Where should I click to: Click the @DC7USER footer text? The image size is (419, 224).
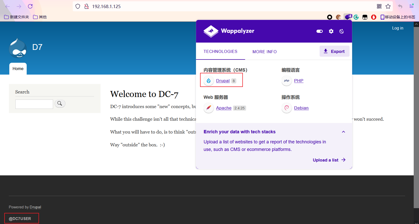(20, 219)
